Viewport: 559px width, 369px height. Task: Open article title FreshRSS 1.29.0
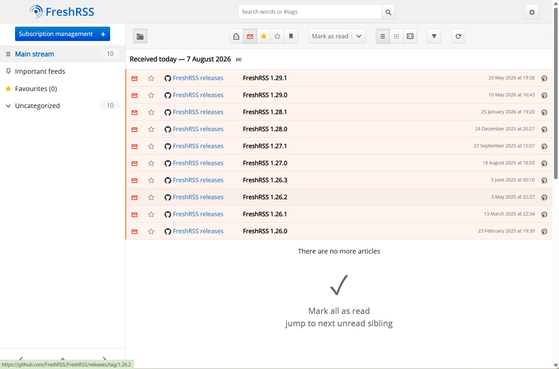tap(265, 95)
